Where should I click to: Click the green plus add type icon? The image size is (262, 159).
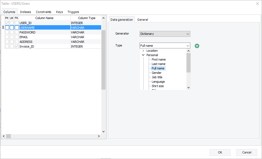pos(197,46)
